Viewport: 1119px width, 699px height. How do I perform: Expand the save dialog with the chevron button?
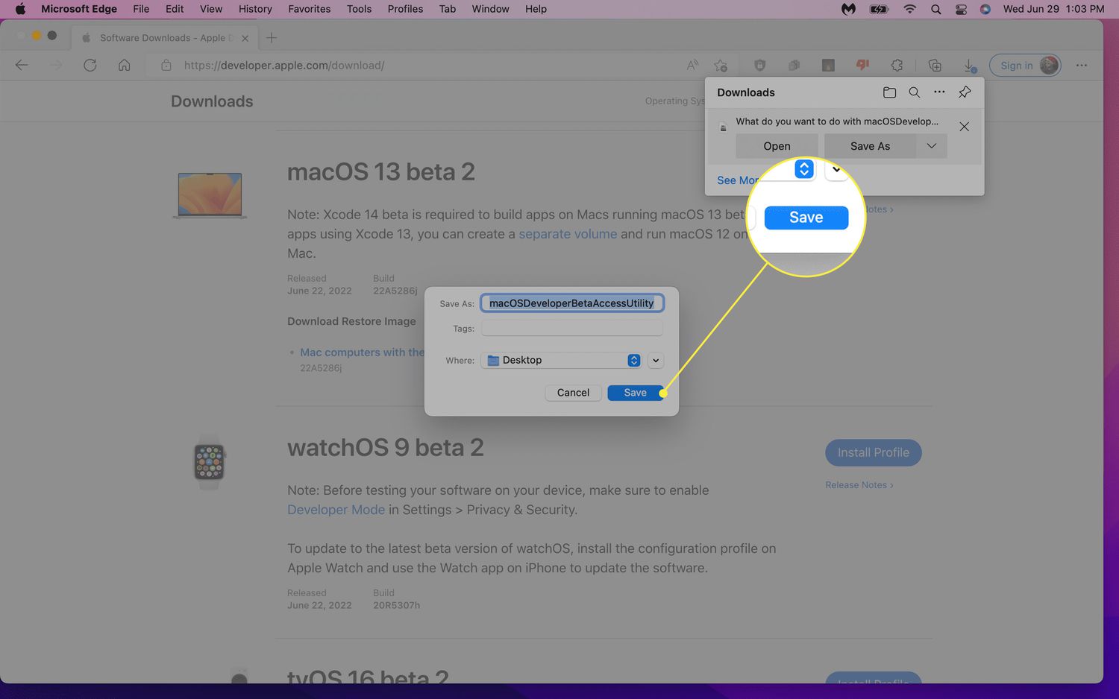pos(656,361)
